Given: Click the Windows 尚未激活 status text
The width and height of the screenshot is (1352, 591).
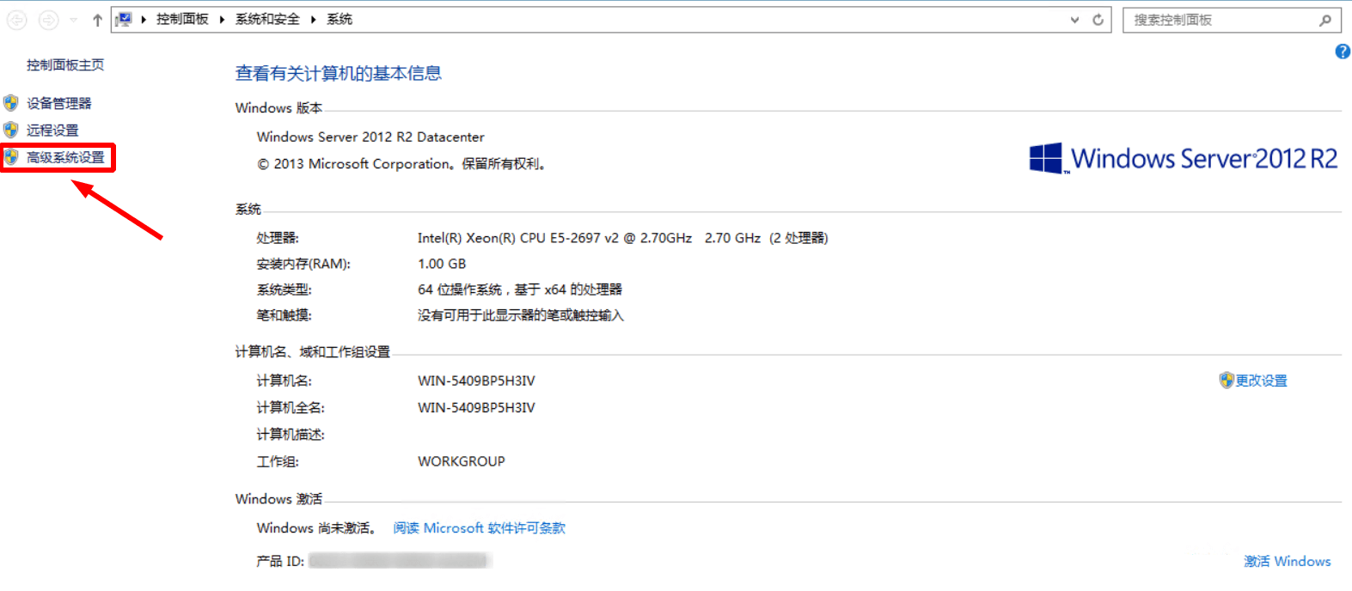Looking at the screenshot, I should click(x=316, y=528).
